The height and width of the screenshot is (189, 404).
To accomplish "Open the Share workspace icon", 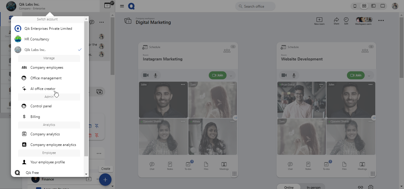I will (336, 20).
